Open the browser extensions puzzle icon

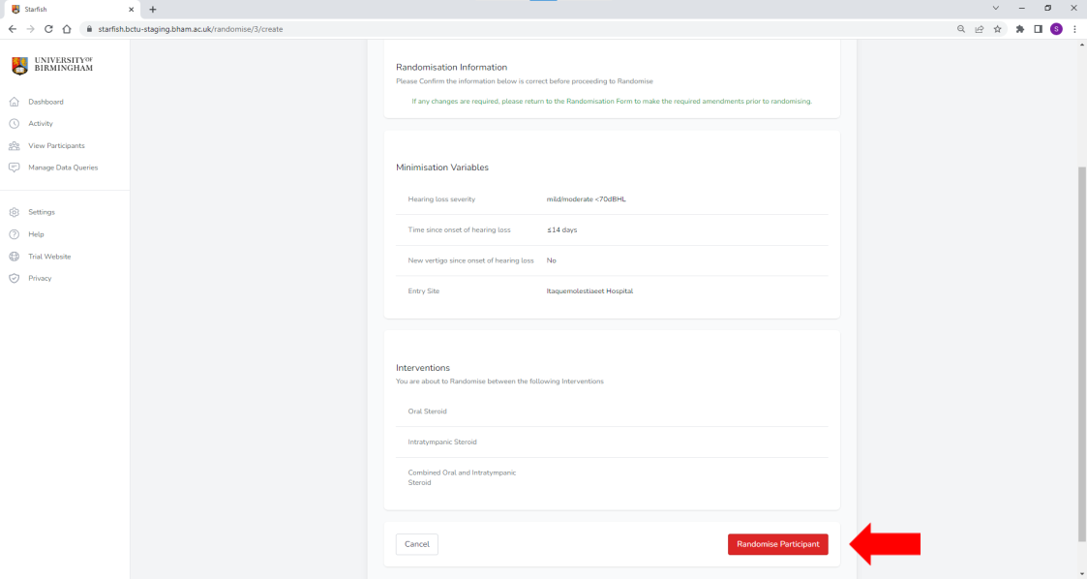[x=1019, y=29]
